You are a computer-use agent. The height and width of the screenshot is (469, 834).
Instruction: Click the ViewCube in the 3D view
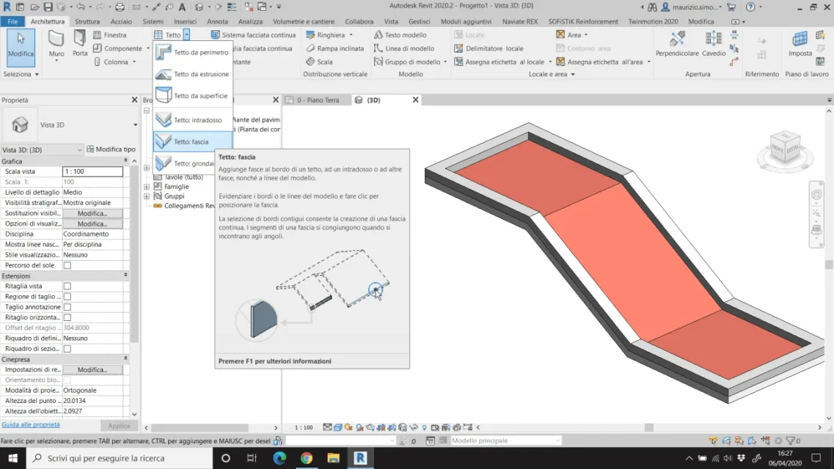[784, 147]
